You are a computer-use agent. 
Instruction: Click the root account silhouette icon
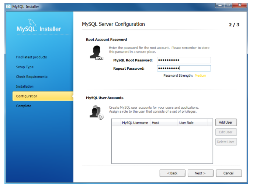point(97,53)
